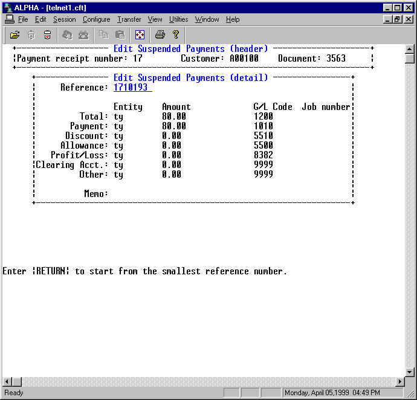Close the telnet1.cft document window
Screen dimensions: 417x400
[408, 19]
